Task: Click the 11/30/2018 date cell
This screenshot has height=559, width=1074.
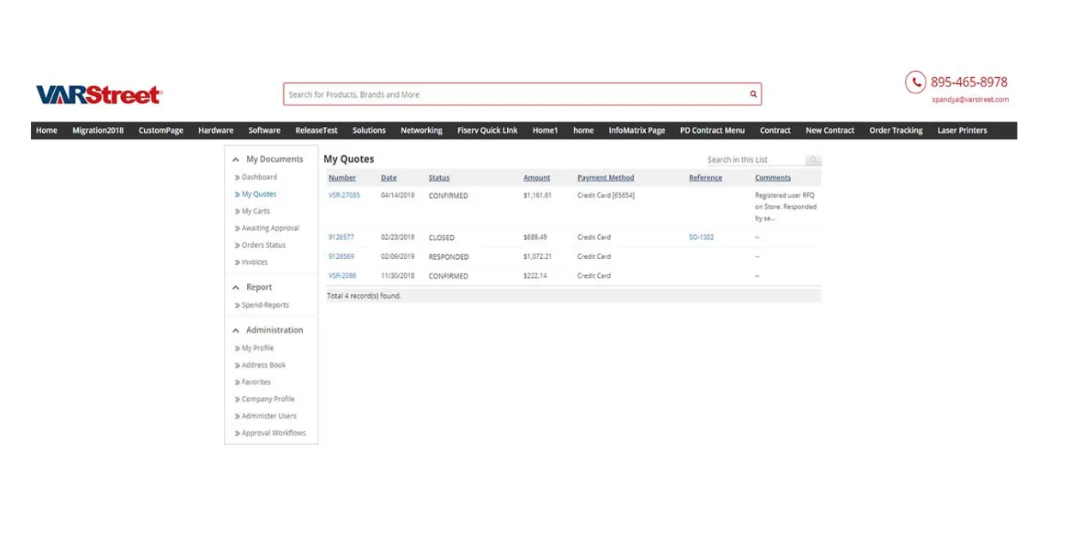Action: pos(397,276)
